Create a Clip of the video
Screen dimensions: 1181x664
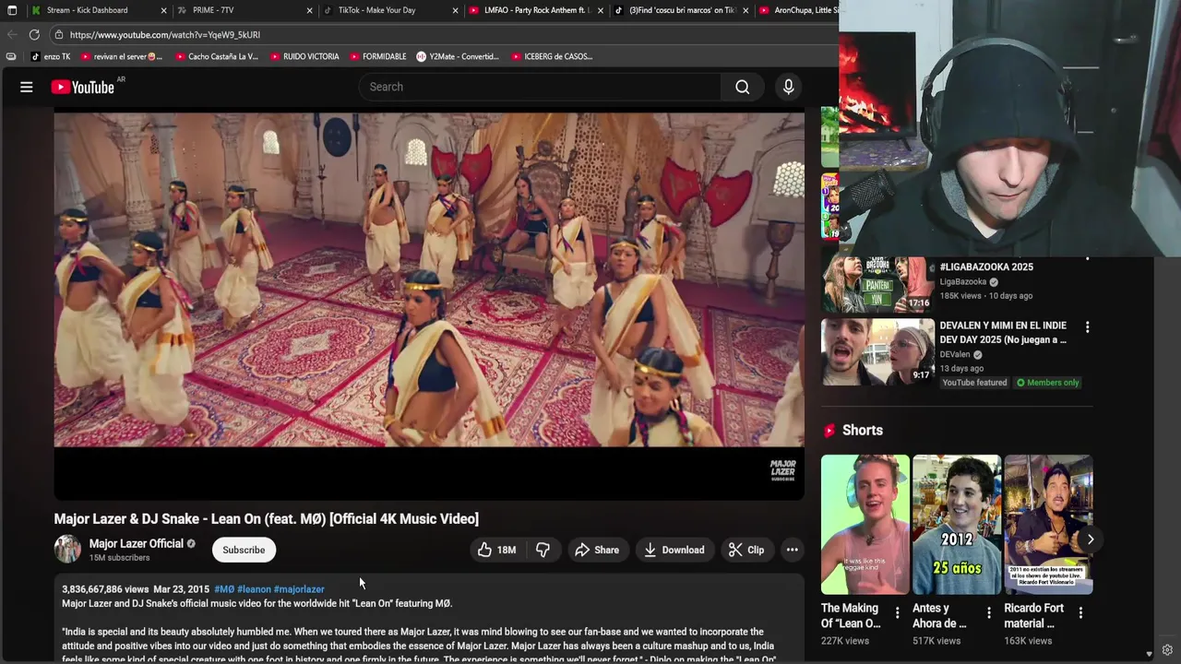point(746,550)
